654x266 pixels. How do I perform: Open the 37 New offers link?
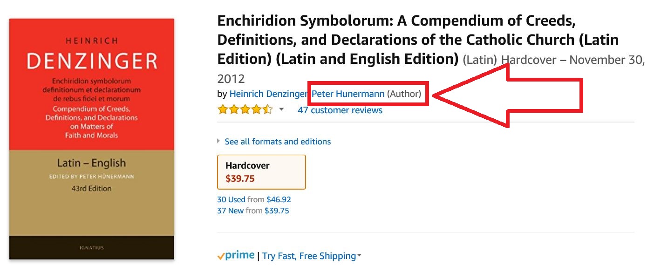click(x=230, y=211)
